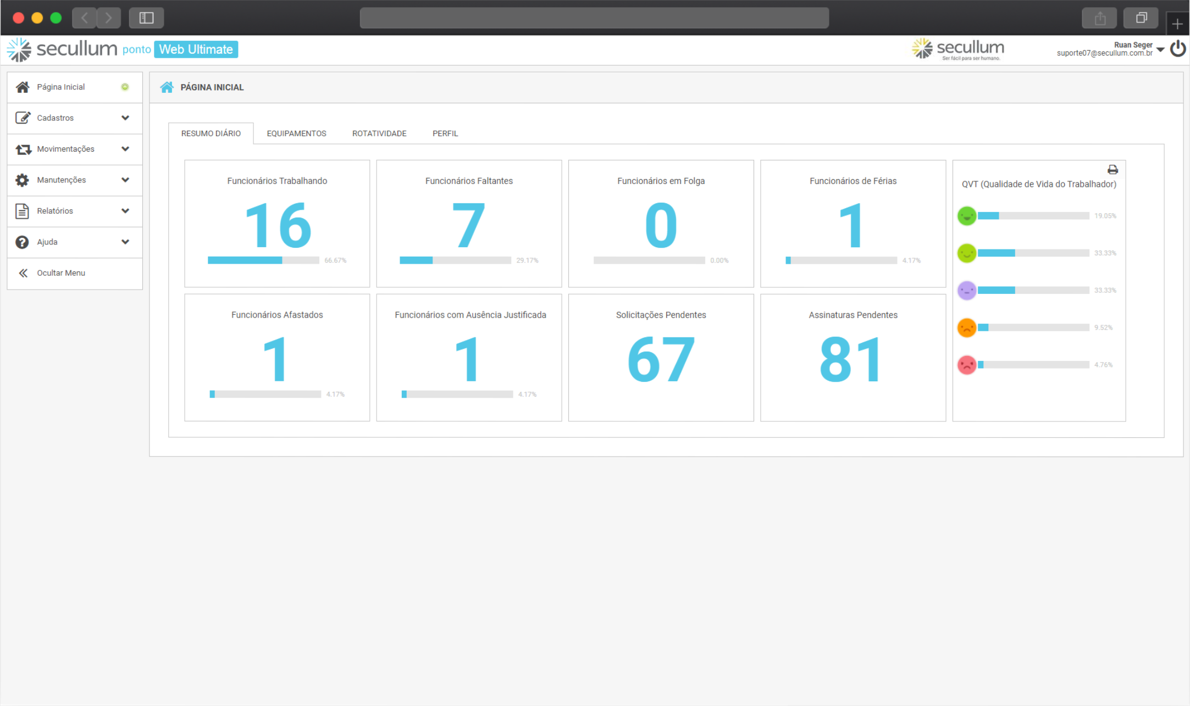Switch to the Equipamentos tab

click(296, 133)
